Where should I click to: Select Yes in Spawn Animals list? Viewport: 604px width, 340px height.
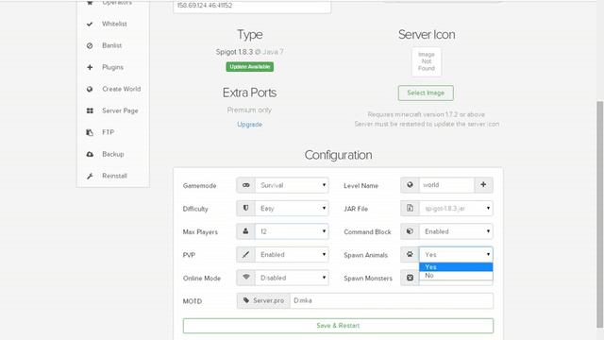(x=456, y=266)
